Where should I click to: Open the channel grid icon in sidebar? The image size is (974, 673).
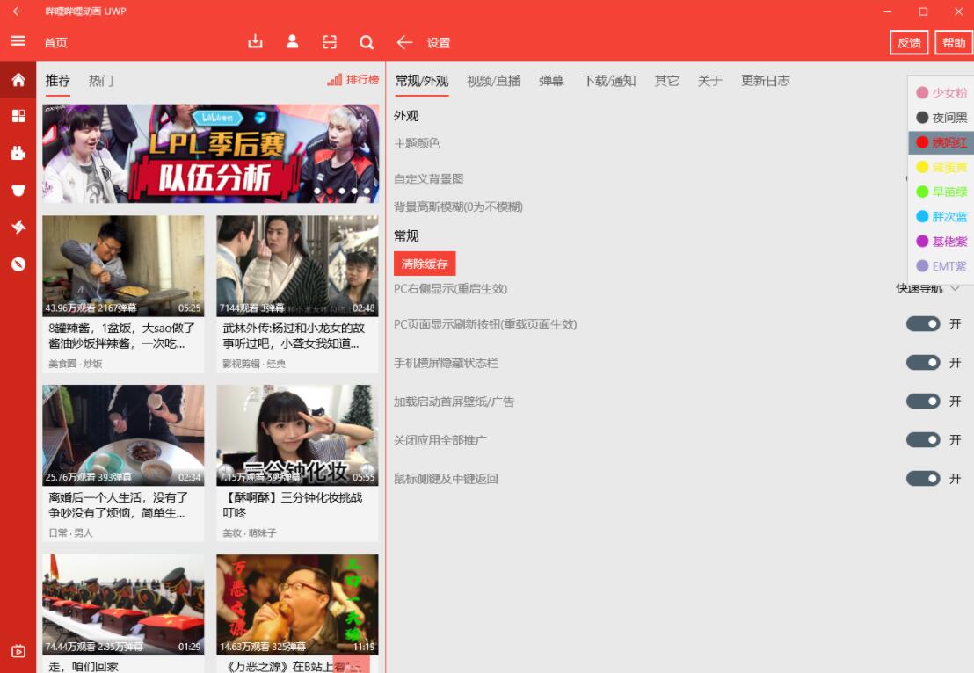pyautogui.click(x=18, y=116)
